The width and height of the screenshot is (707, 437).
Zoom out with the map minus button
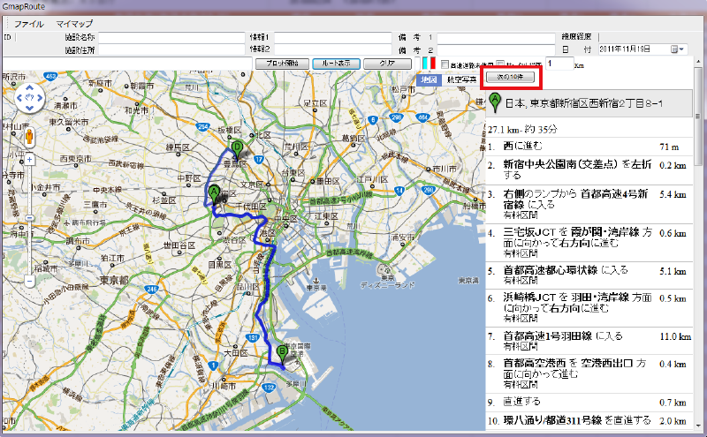(x=29, y=281)
